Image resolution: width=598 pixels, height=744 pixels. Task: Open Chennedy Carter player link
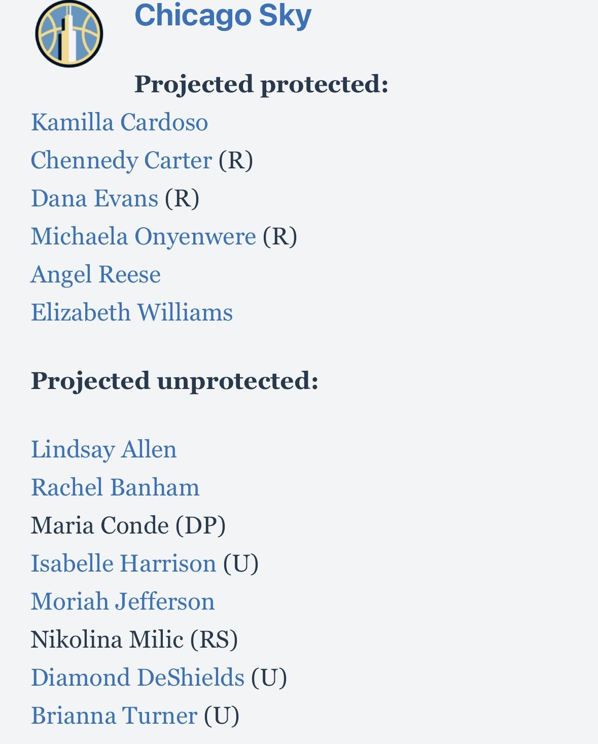point(121,160)
